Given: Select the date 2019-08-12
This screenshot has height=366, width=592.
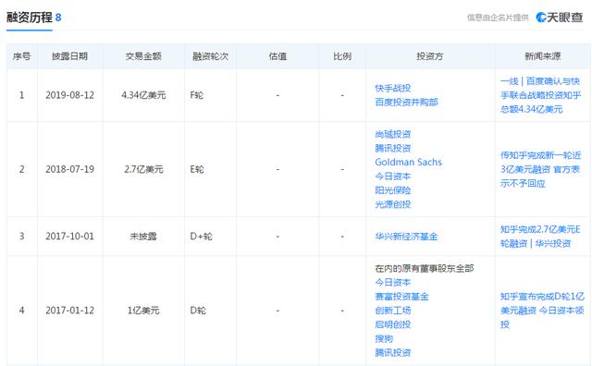Looking at the screenshot, I should (x=70, y=95).
